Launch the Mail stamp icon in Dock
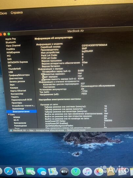Viewport: 133px width, 178px height. (19, 171)
